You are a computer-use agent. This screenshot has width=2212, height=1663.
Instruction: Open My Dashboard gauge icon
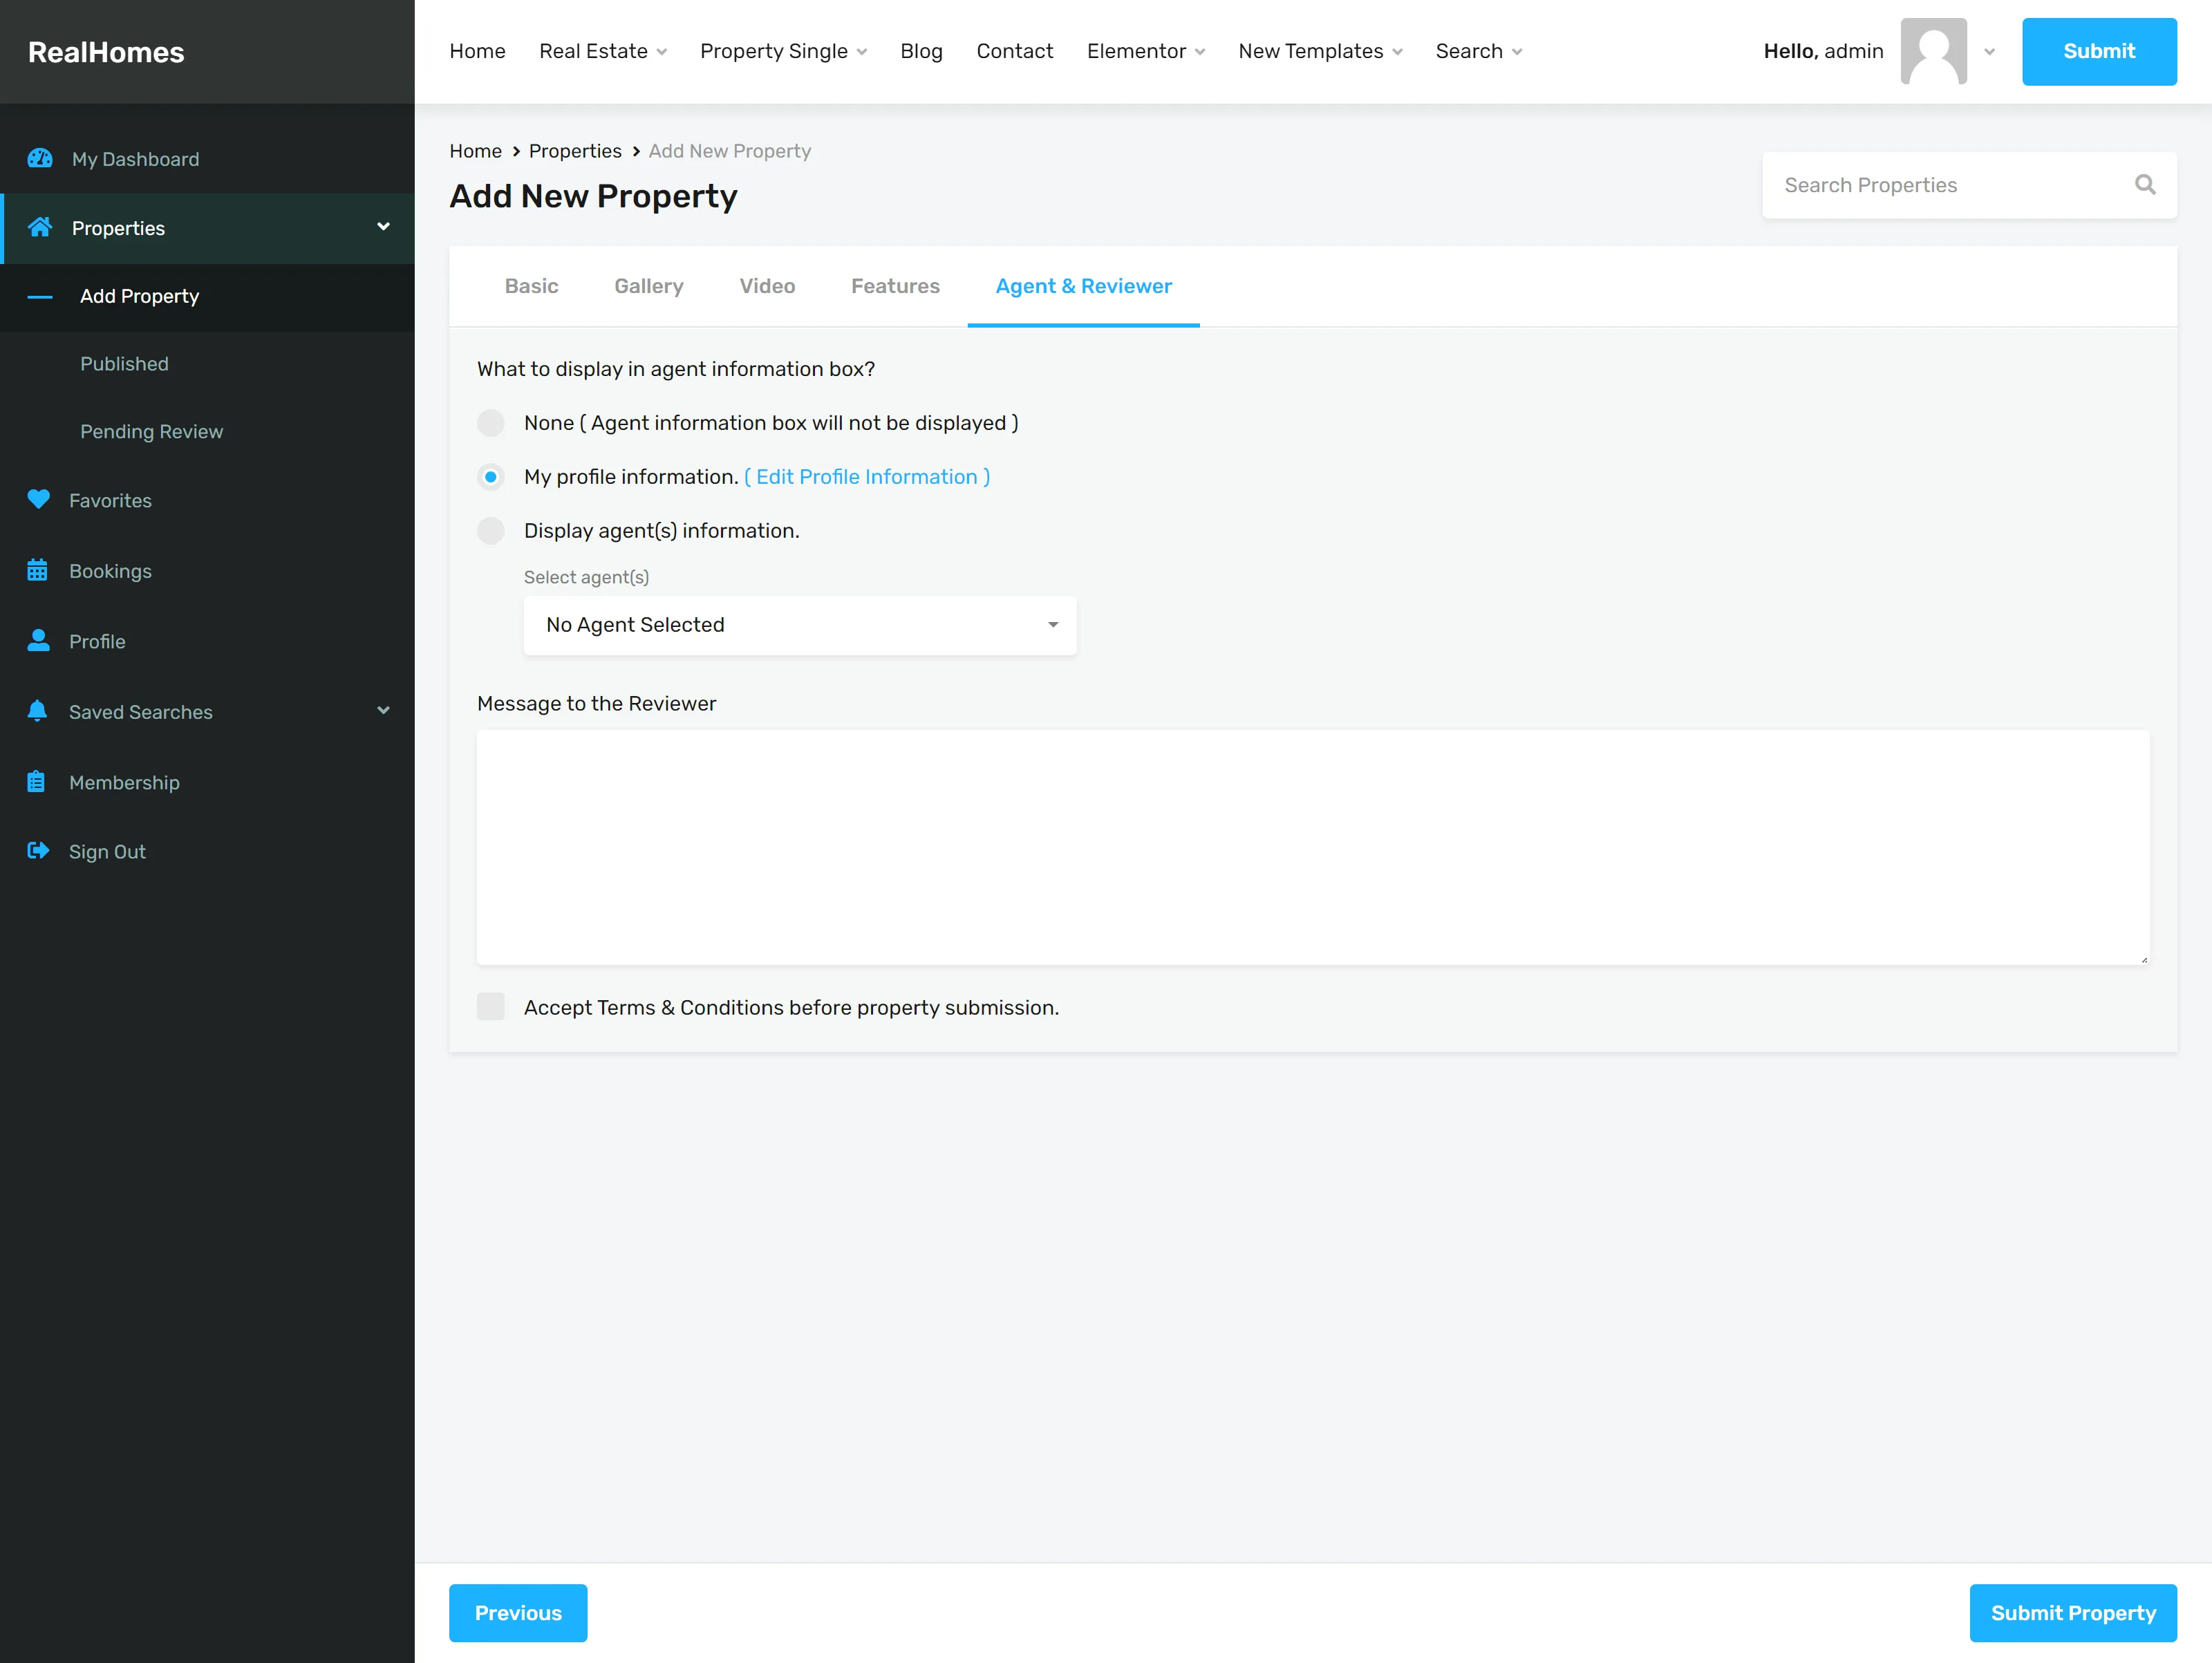40,159
